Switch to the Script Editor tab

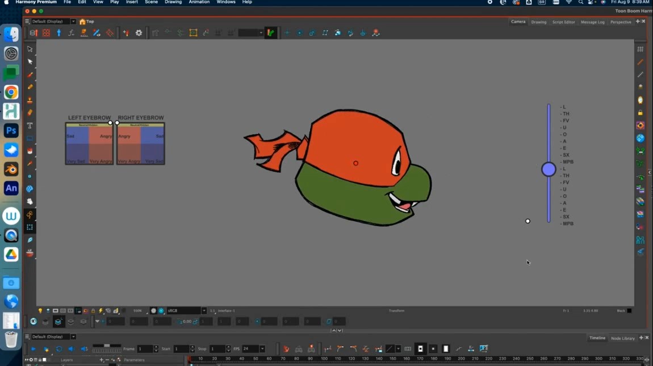click(563, 22)
